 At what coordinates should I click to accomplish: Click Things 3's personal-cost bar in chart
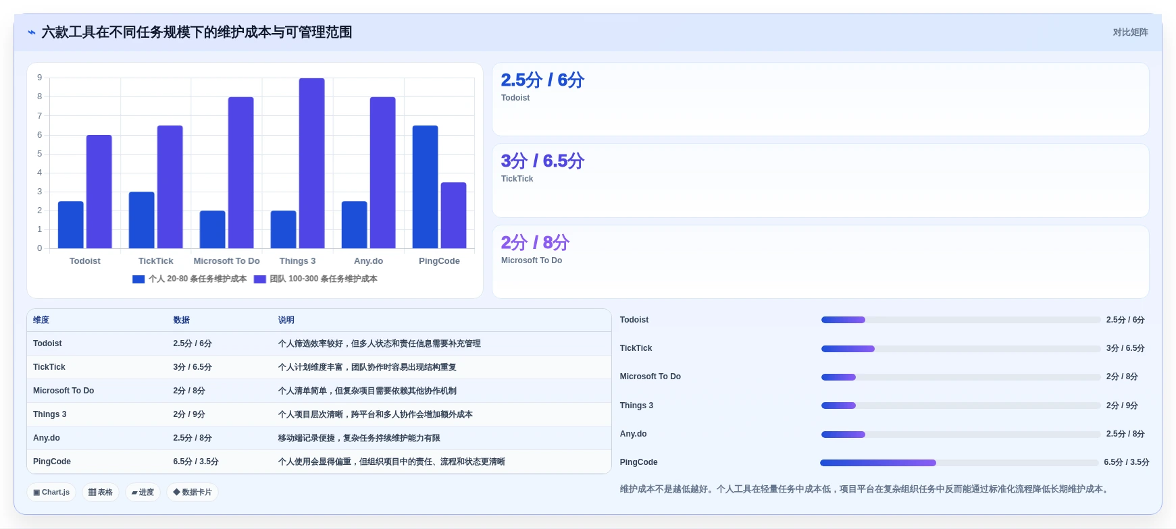coord(284,229)
